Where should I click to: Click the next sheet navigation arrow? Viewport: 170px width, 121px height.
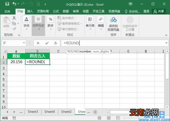14,112
